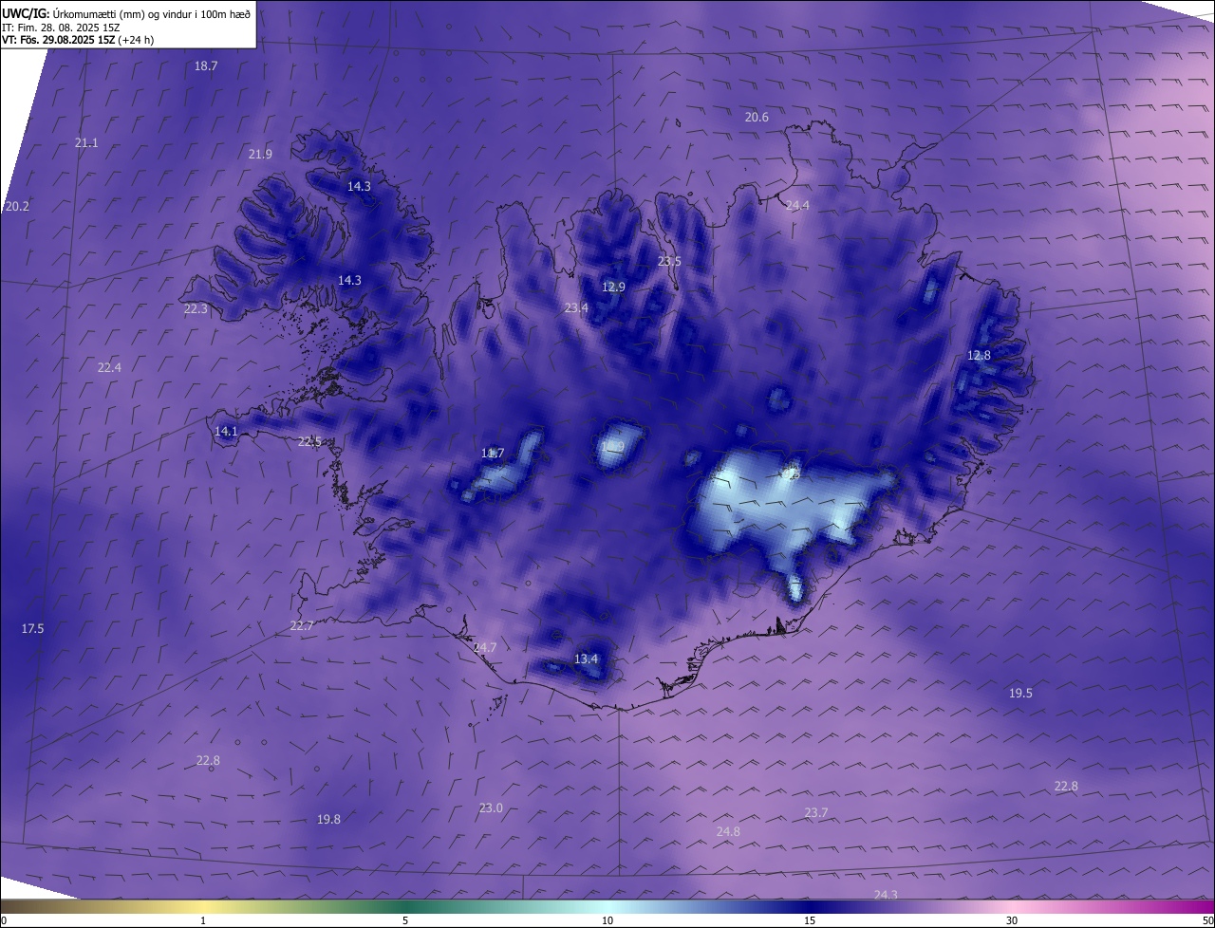
Task: Click the 'IT: Fim. 28. 08. 2025 15Z' line
Action: pyautogui.click(x=61, y=28)
